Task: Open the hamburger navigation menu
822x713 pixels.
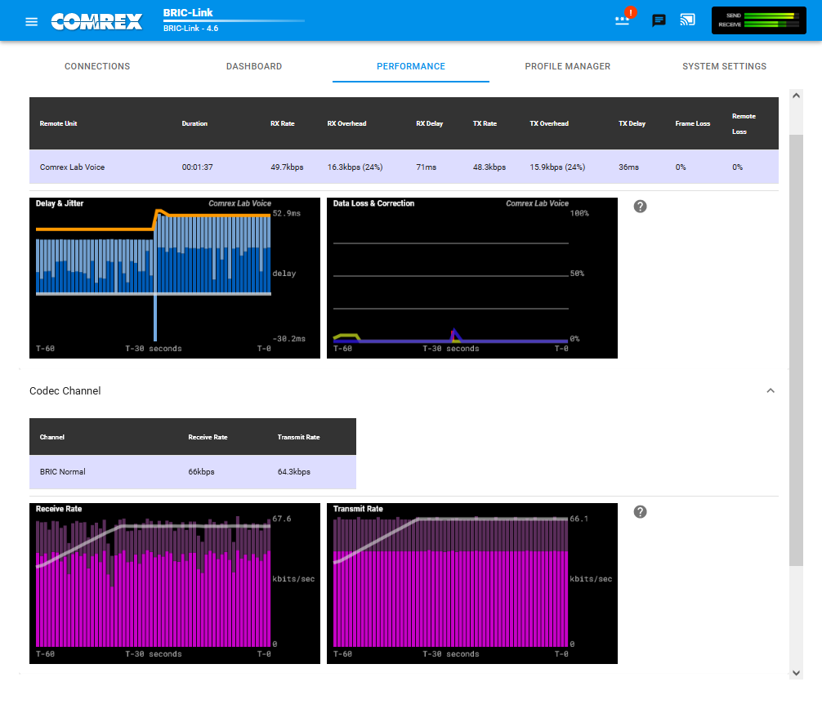Action: 31,21
